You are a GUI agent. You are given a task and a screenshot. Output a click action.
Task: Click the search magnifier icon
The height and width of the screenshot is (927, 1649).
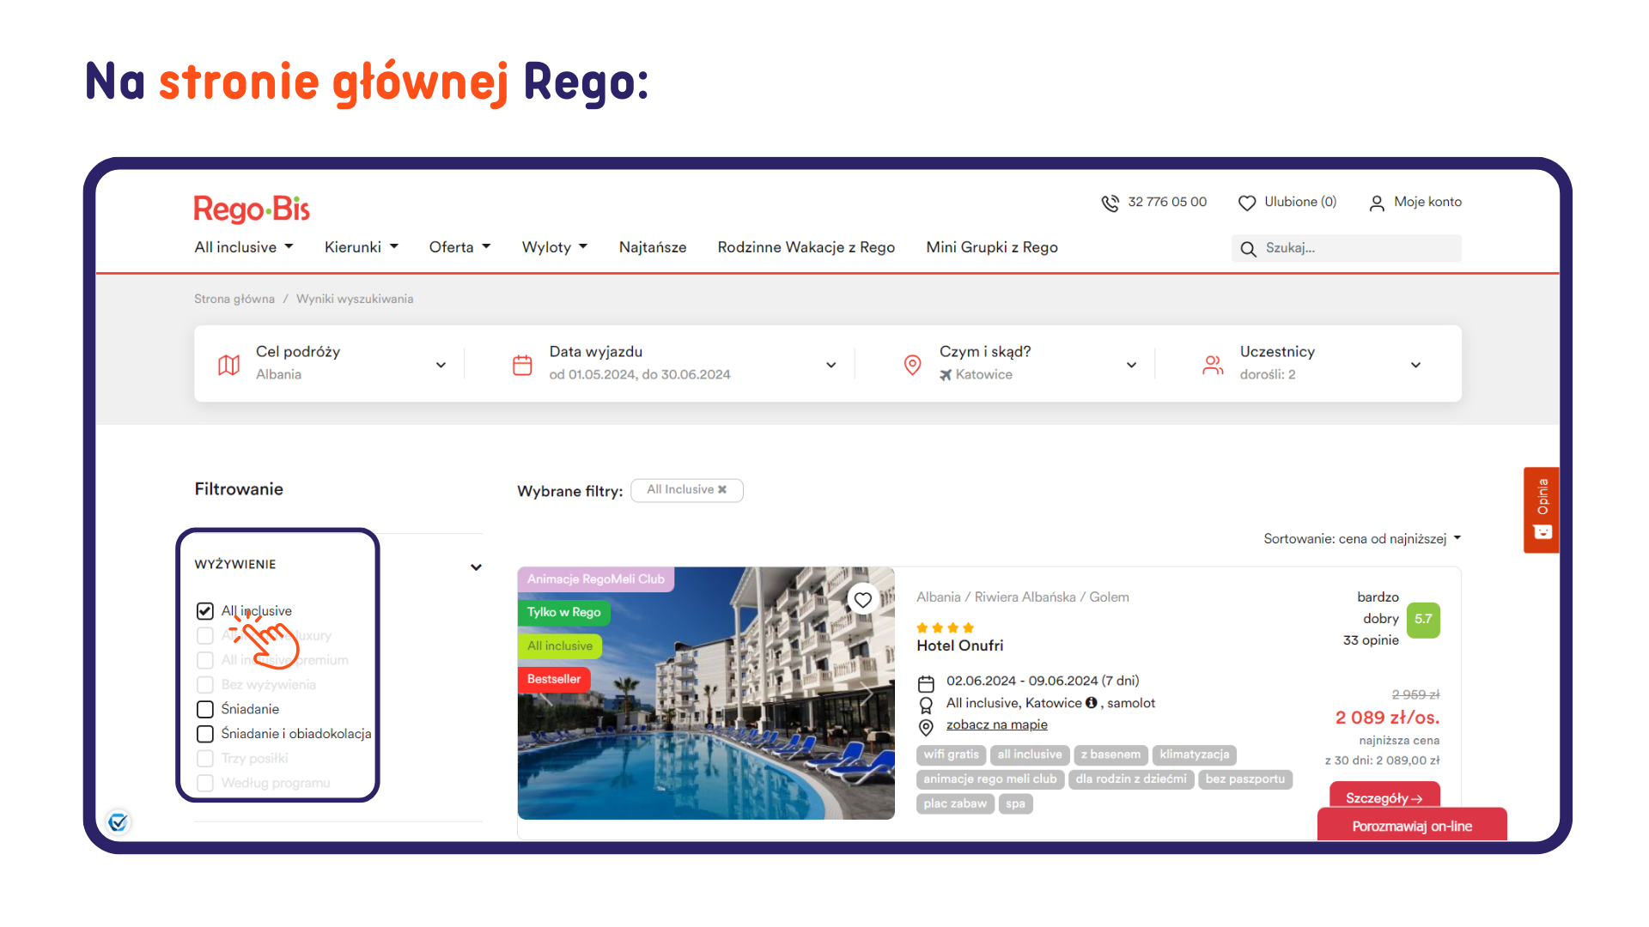(1248, 249)
